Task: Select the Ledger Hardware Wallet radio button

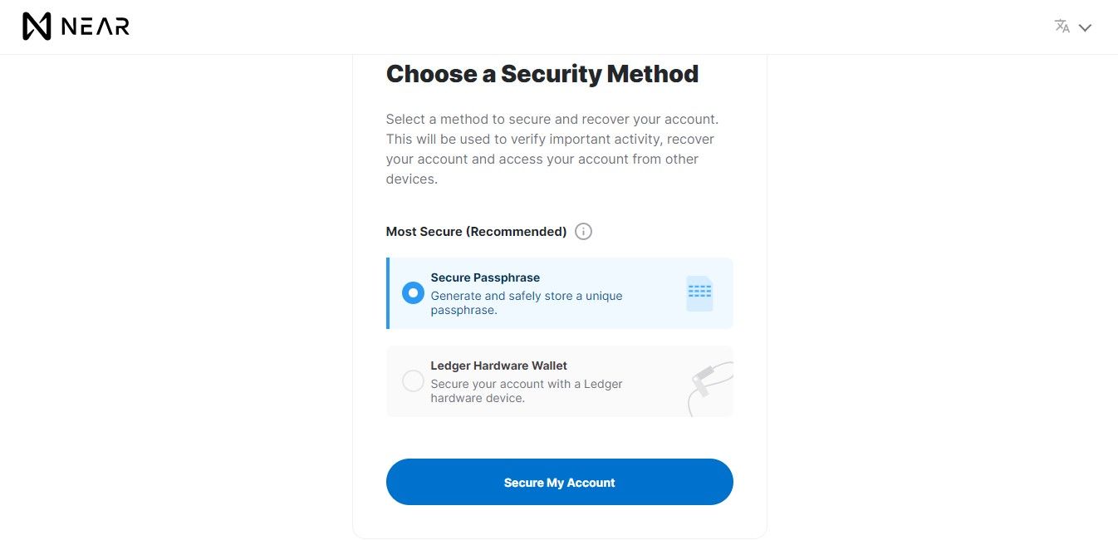Action: (413, 381)
